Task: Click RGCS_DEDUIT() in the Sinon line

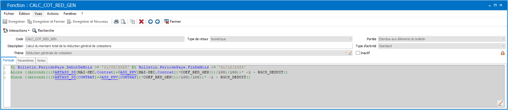Action: 235,77
